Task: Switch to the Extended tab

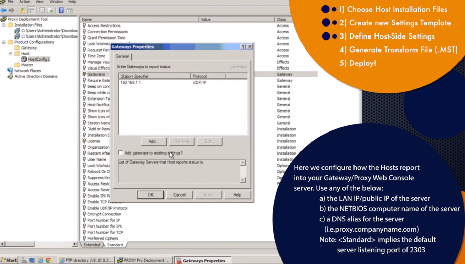Action: click(x=92, y=245)
